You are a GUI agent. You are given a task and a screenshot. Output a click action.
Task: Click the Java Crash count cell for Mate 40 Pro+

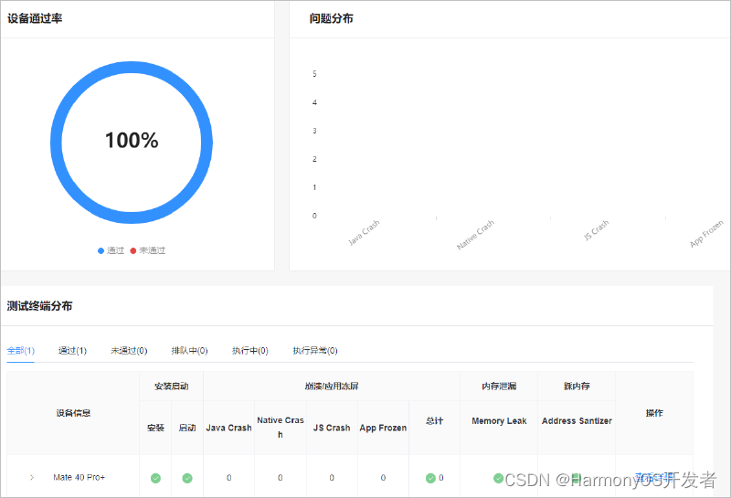coord(229,478)
